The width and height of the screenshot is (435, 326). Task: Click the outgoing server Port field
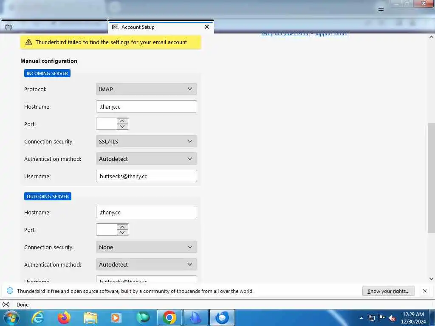(x=106, y=230)
